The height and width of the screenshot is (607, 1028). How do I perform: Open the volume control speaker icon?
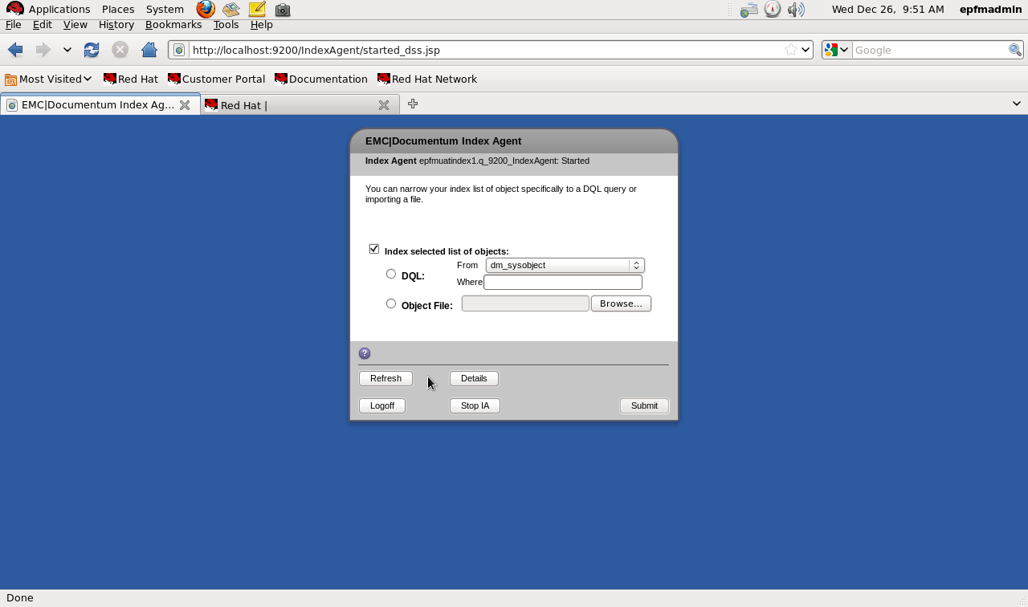click(796, 10)
